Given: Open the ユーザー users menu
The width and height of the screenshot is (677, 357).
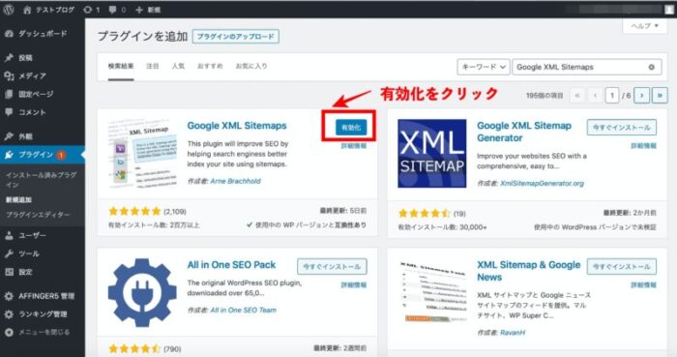Looking at the screenshot, I should click(x=43, y=235).
